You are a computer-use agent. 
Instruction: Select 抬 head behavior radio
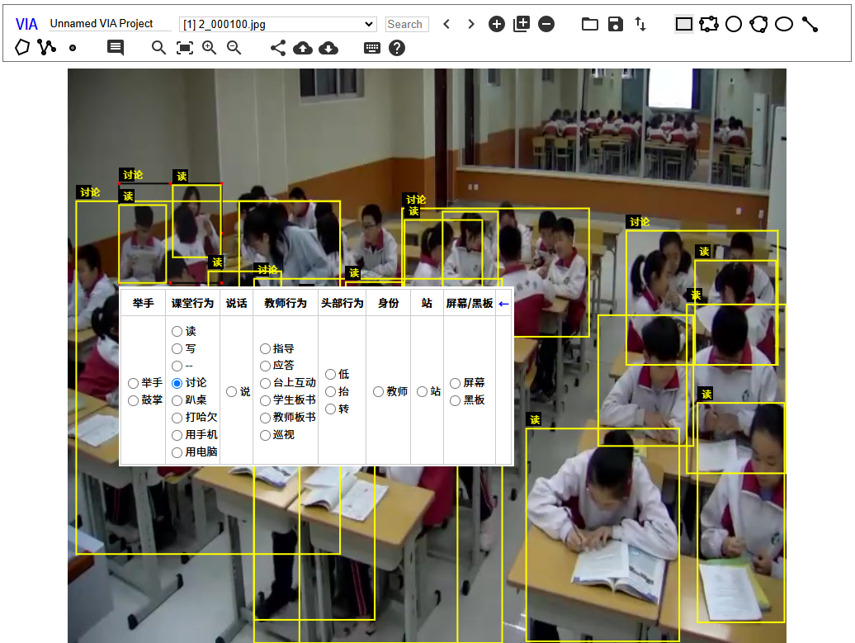330,391
